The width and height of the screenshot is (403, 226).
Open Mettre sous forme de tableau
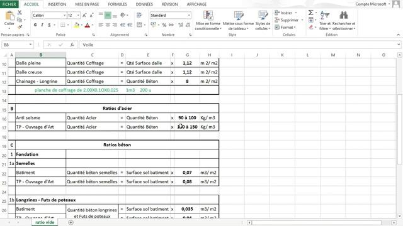238,21
